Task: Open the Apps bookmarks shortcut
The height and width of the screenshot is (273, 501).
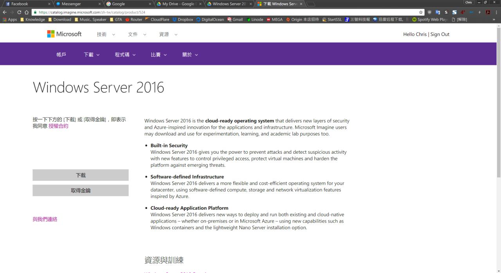Action: coord(10,20)
